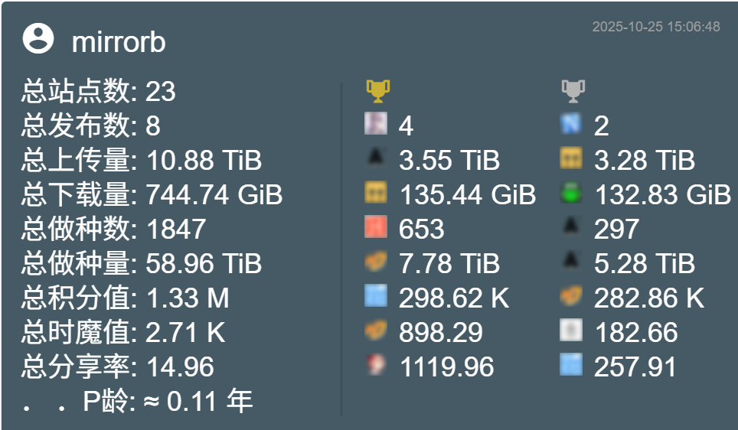Click the site icon beside 3.55 TiB
This screenshot has width=738, height=430.
point(376,158)
